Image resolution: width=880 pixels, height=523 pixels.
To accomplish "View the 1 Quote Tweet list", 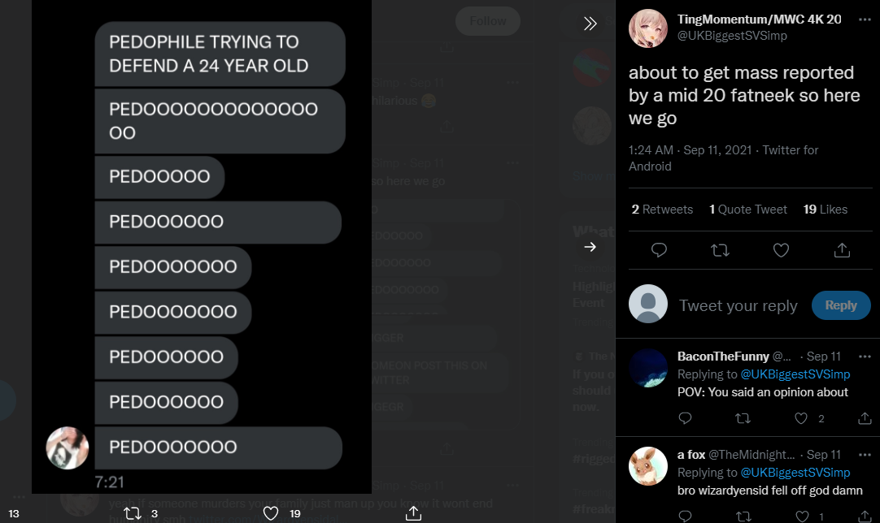I will pos(748,209).
